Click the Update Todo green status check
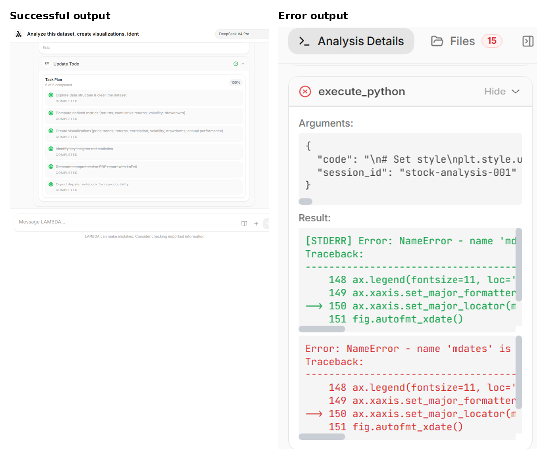The image size is (547, 459). (x=236, y=64)
